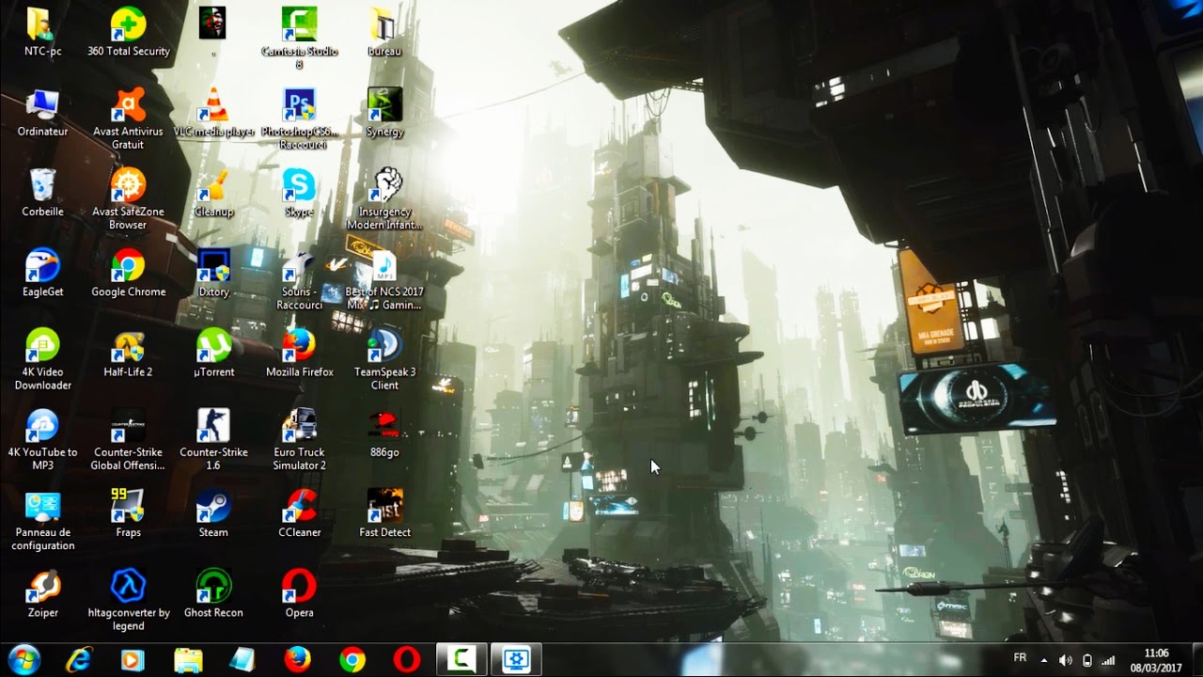Image resolution: width=1203 pixels, height=677 pixels.
Task: Click the µTorrent desktop shortcut
Action: (x=213, y=347)
